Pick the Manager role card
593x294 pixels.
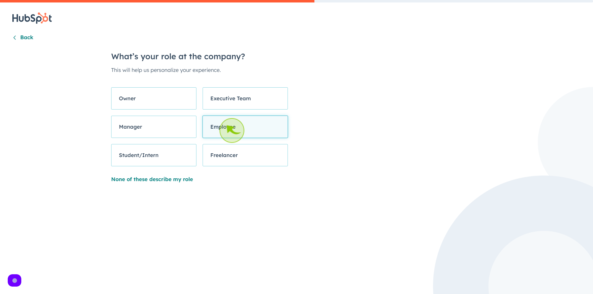tap(154, 127)
